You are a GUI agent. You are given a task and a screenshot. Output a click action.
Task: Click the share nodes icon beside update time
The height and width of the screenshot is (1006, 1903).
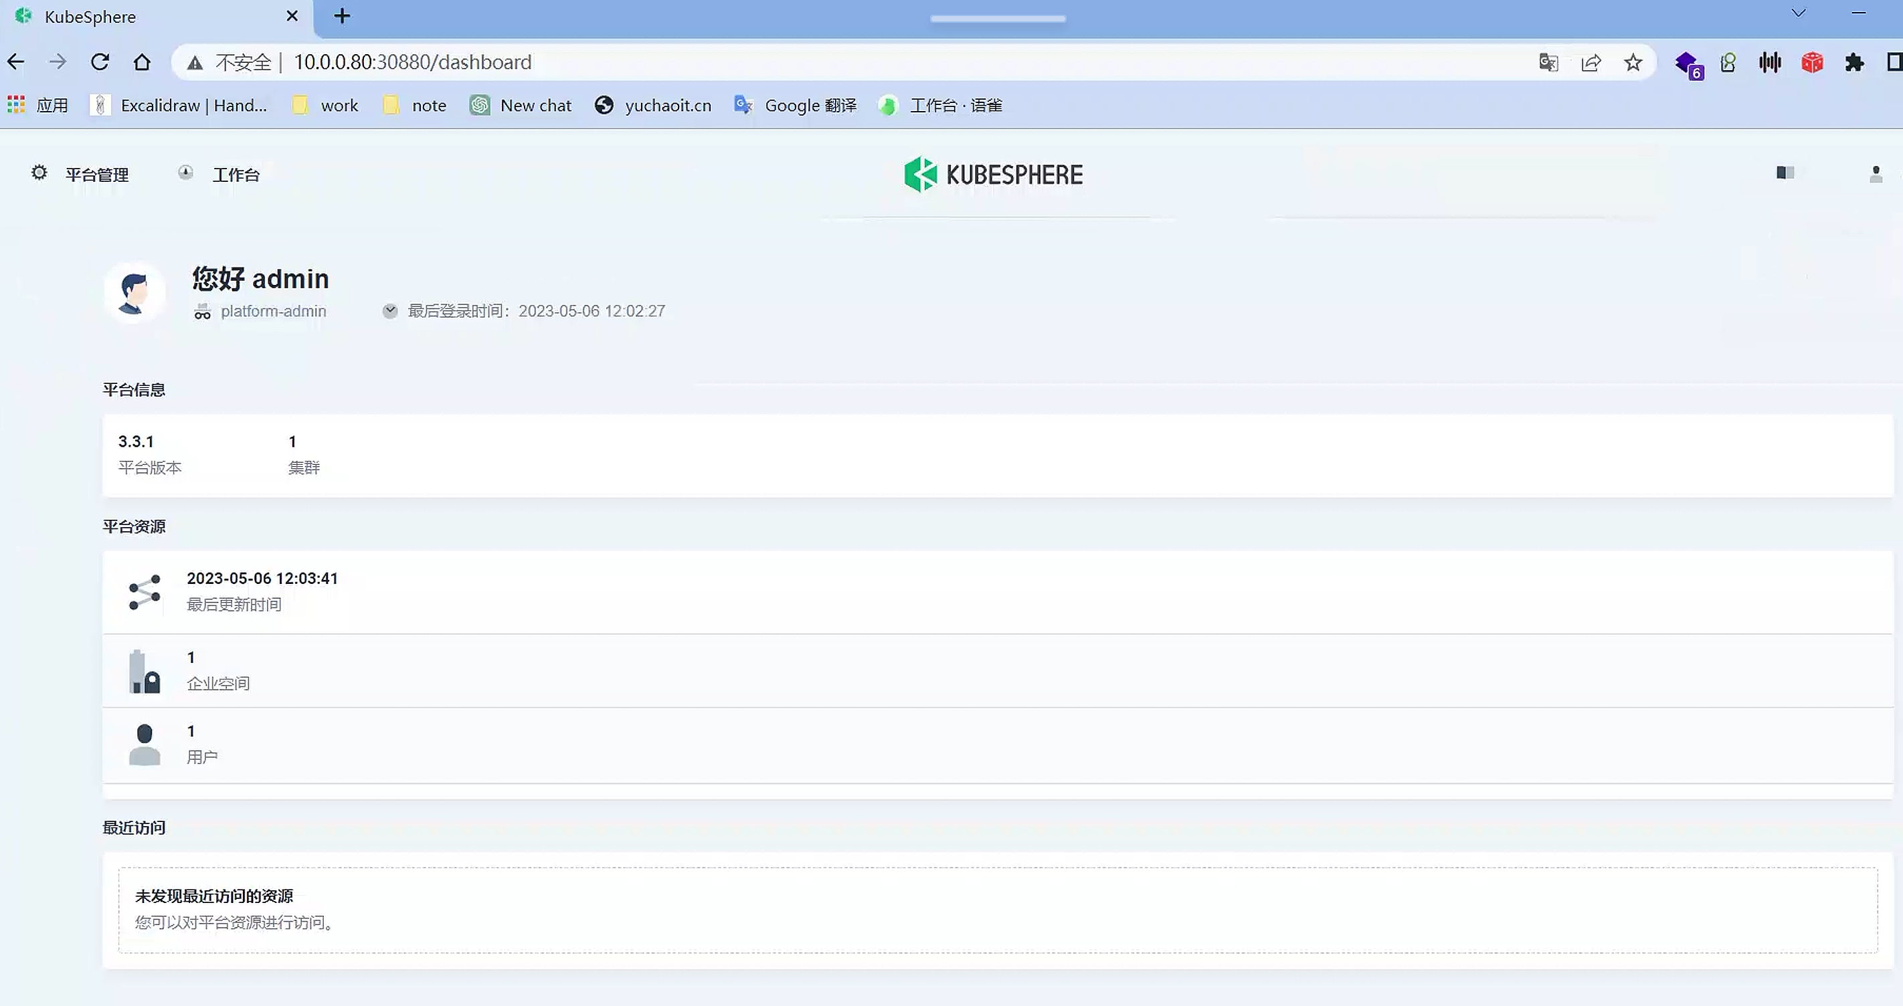[x=144, y=592]
